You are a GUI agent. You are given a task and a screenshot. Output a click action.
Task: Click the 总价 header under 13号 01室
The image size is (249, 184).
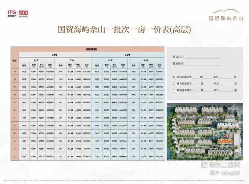pos(159,65)
